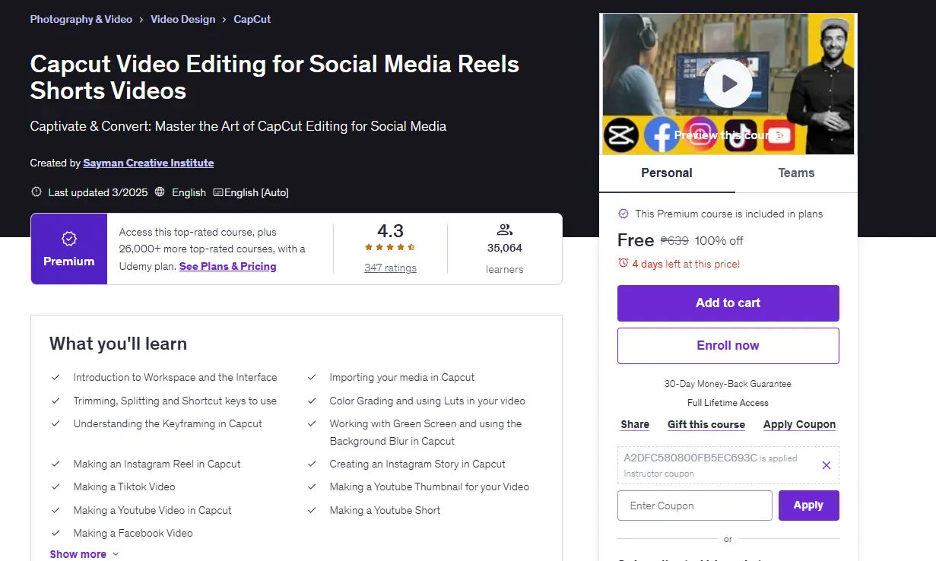Open Sayman Creative Institute instructor page
Image resolution: width=936 pixels, height=561 pixels.
[148, 163]
